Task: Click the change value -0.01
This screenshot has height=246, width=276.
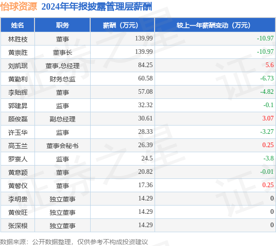Action: click(x=267, y=172)
